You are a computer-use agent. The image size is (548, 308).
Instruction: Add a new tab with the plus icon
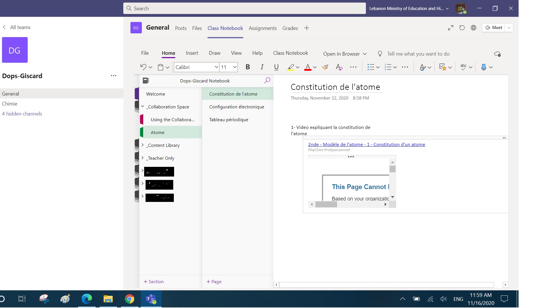click(x=307, y=28)
